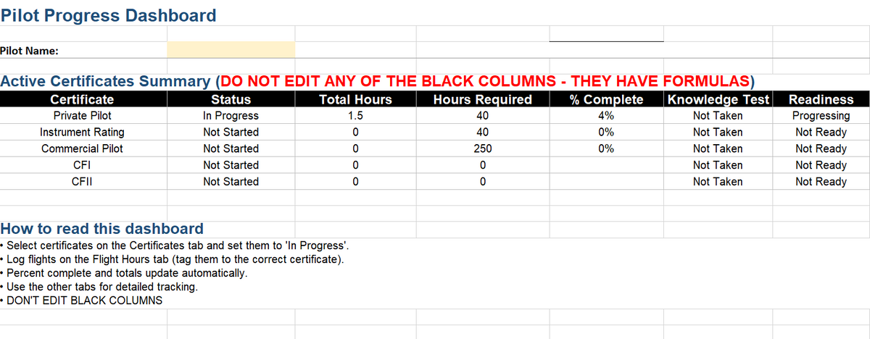
Task: Select the '% Complete' column header
Action: pyautogui.click(x=606, y=99)
